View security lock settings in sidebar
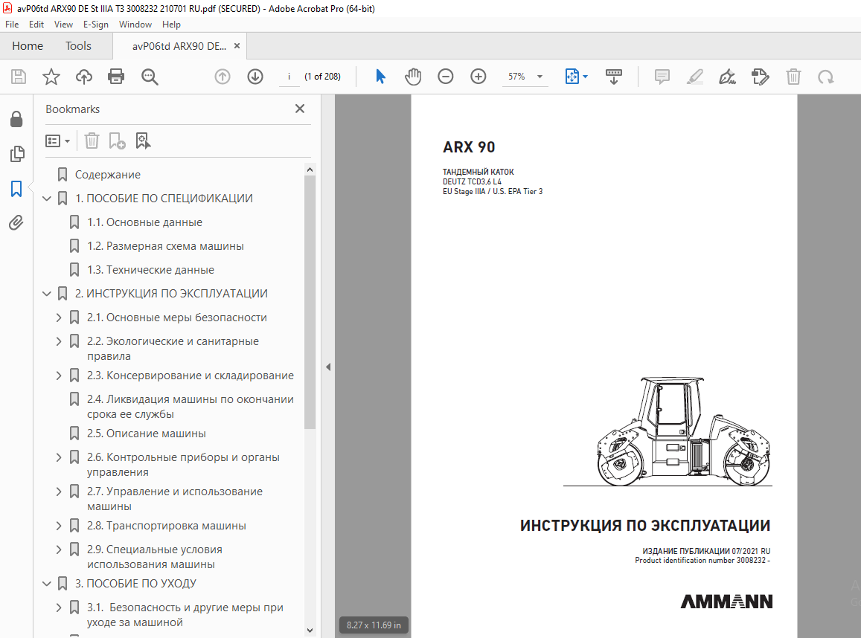Screen dimensions: 861x638 (16, 119)
